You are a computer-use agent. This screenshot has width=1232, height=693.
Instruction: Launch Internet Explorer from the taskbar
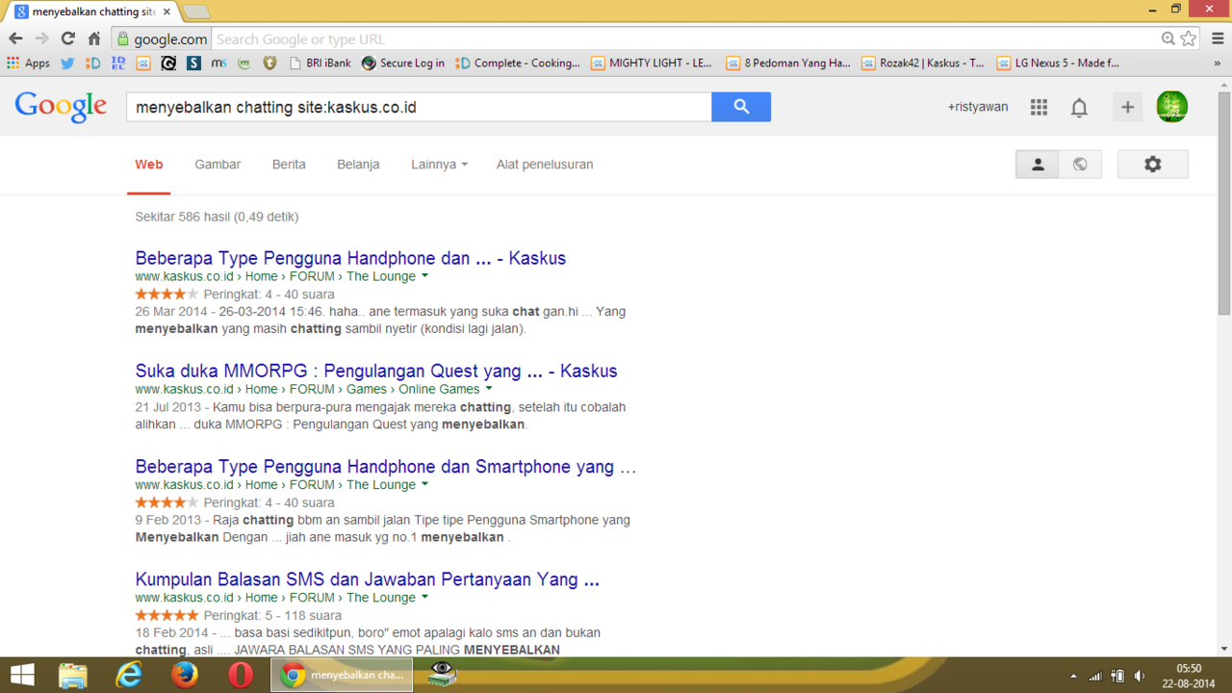click(x=128, y=675)
